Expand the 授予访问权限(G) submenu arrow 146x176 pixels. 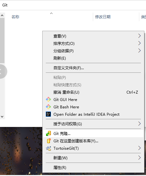(x=139, y=124)
